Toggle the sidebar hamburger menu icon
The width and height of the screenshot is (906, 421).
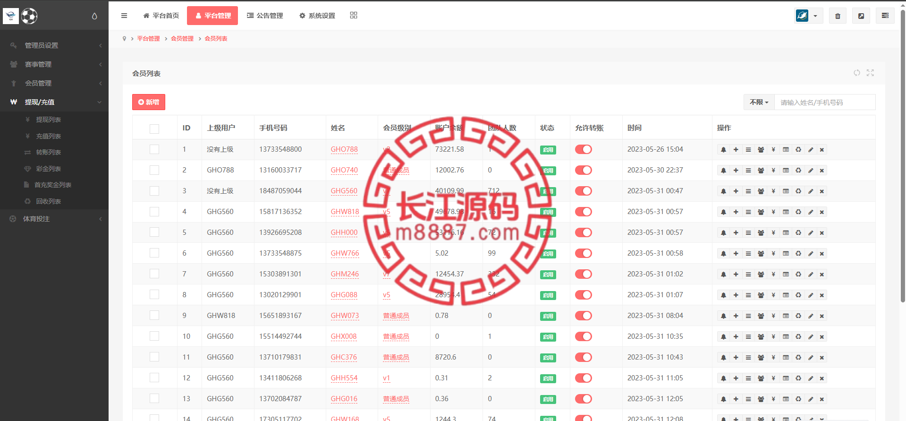(x=124, y=16)
